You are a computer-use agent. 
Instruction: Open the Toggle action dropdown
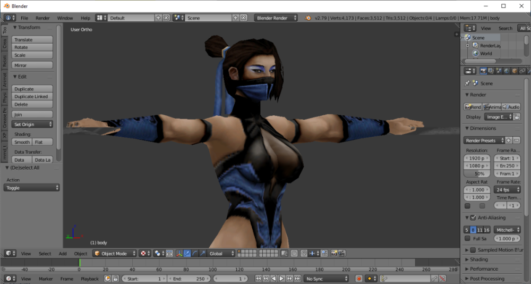click(32, 188)
